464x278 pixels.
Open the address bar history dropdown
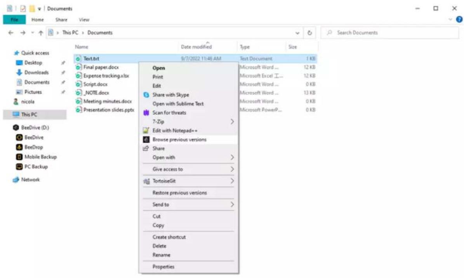(x=297, y=33)
